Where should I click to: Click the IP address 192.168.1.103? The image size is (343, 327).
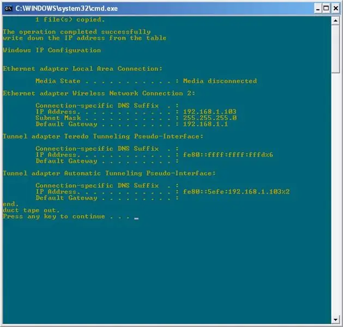point(209,112)
